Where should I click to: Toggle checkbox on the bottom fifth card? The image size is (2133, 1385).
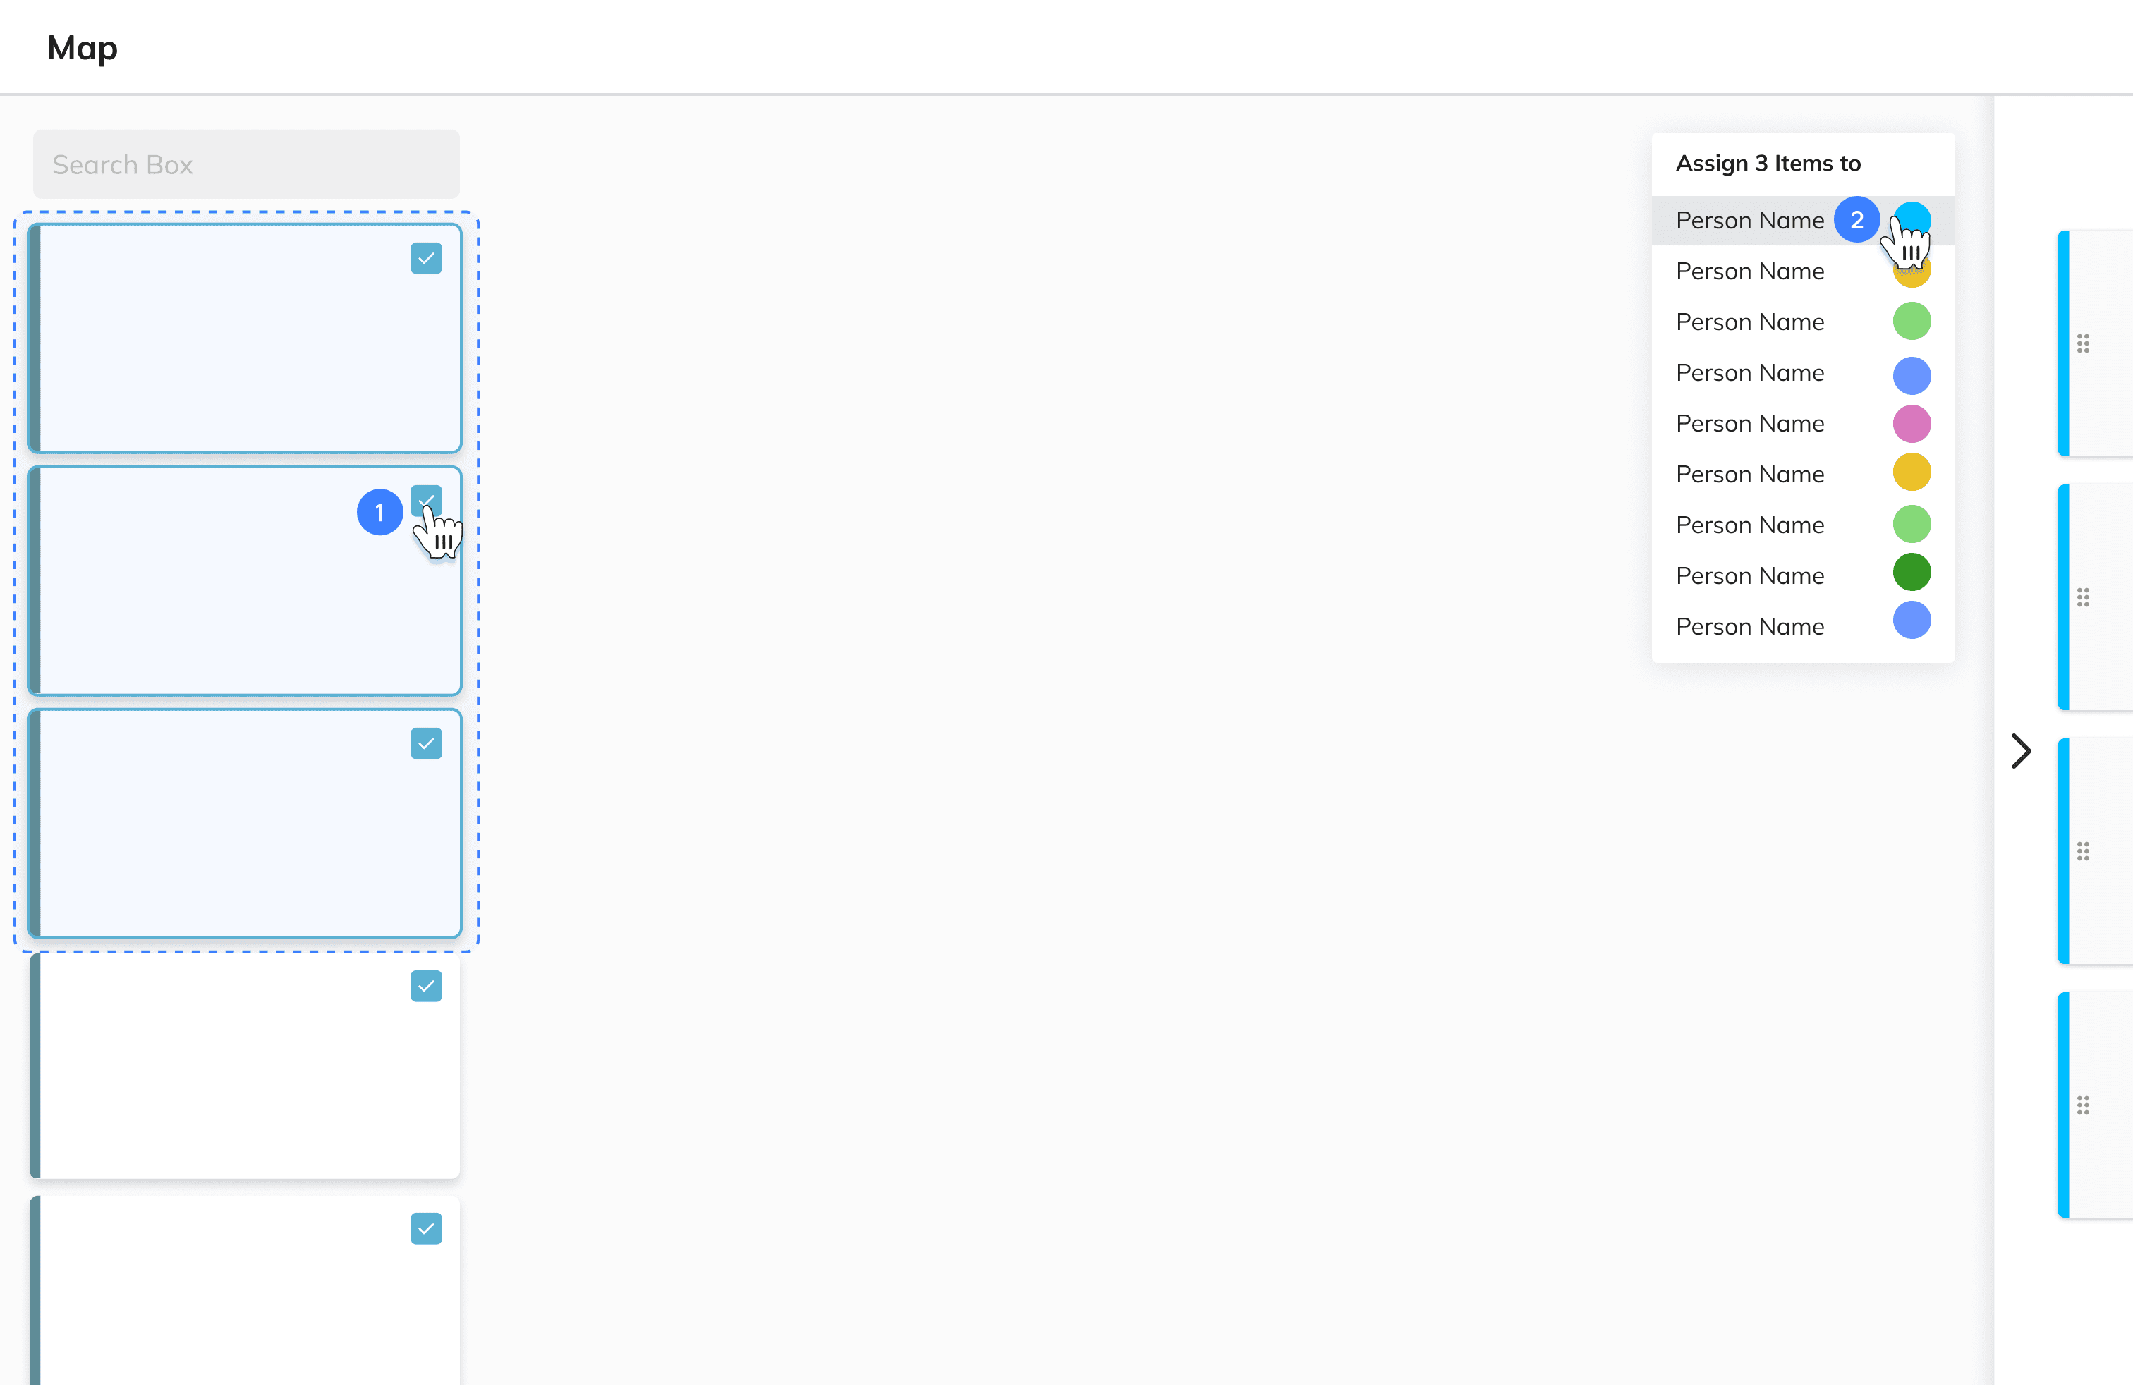426,1228
